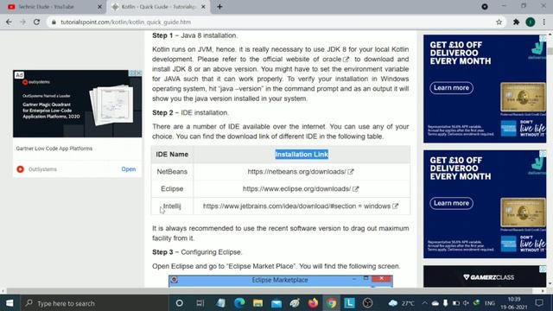This screenshot has width=553, height=311.
Task: Click the Gamerzclass ad banner
Action: point(485,276)
